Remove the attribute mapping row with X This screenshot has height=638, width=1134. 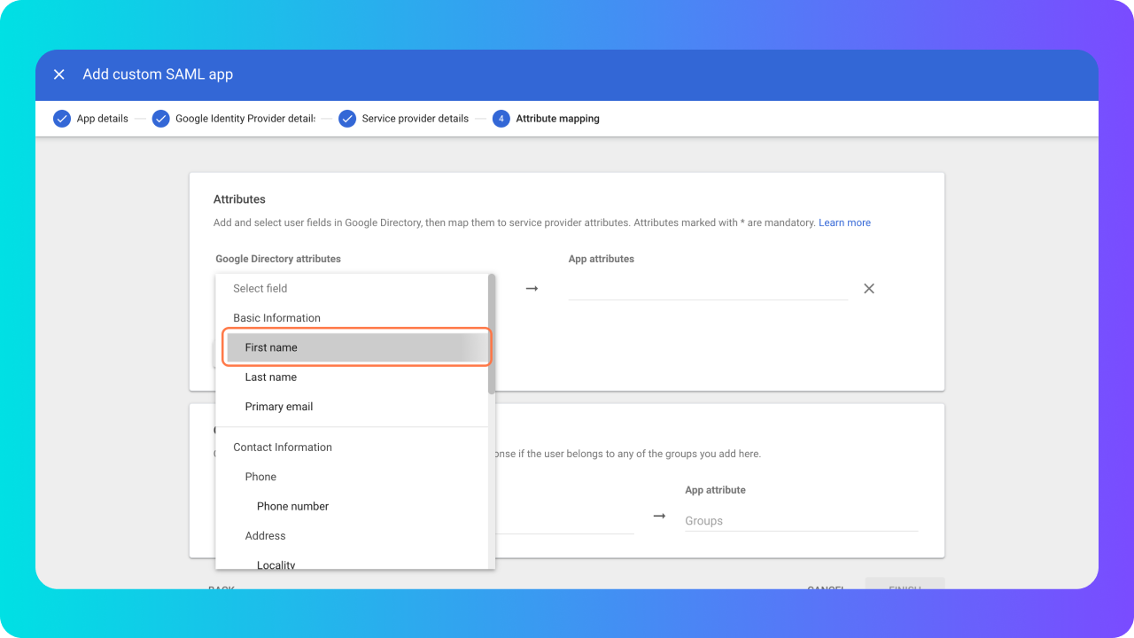(869, 289)
